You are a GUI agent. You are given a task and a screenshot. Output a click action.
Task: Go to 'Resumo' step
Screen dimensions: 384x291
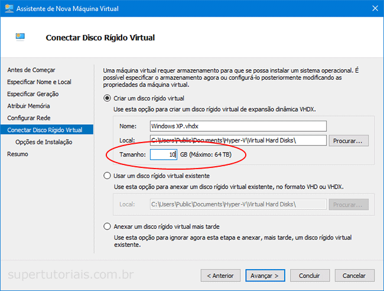coord(18,154)
